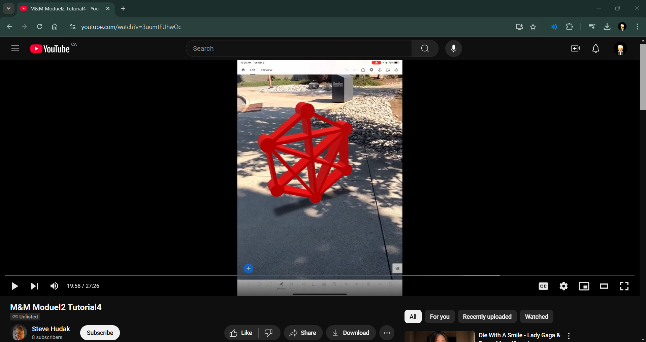This screenshot has height=342, width=646.
Task: Switch to miniplayer mode
Action: pos(584,286)
